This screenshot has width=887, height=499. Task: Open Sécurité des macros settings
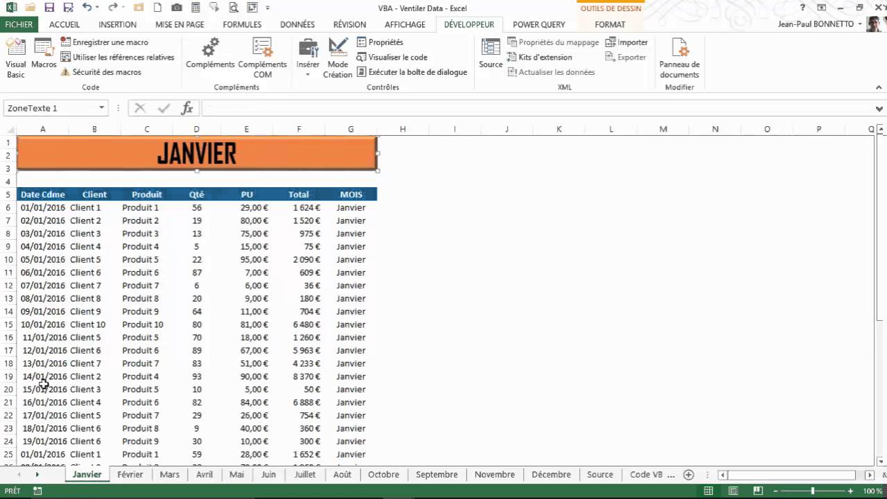[101, 72]
